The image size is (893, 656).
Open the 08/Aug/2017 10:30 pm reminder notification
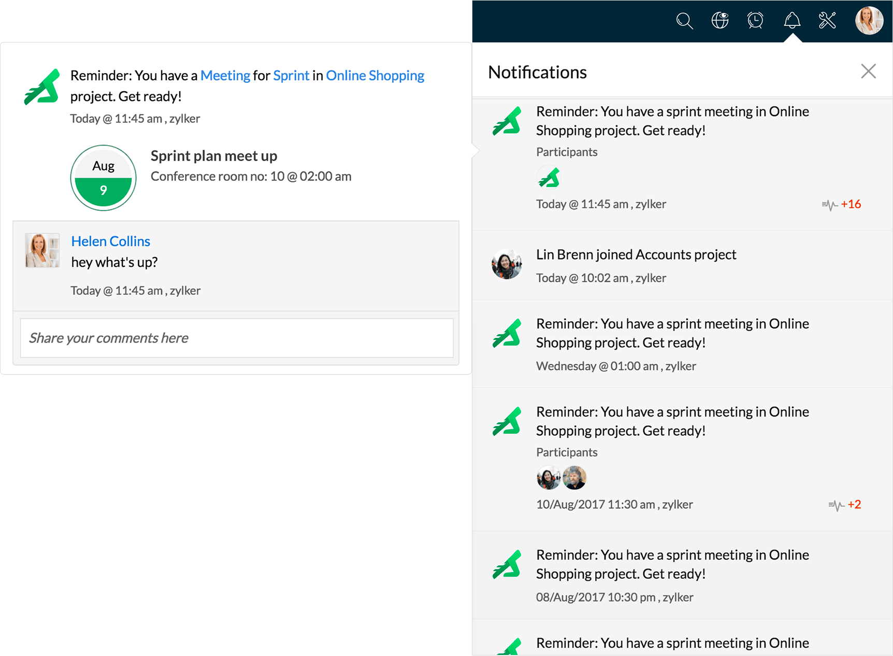tap(682, 575)
